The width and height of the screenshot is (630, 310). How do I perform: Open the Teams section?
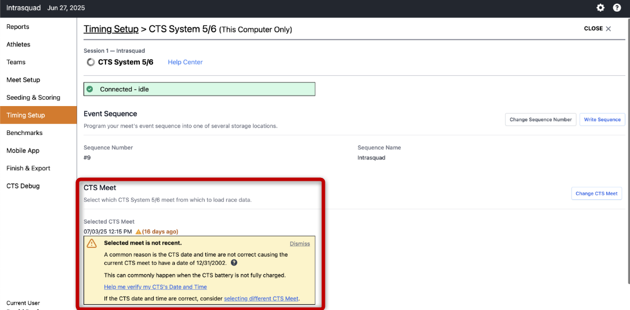pyautogui.click(x=38, y=62)
